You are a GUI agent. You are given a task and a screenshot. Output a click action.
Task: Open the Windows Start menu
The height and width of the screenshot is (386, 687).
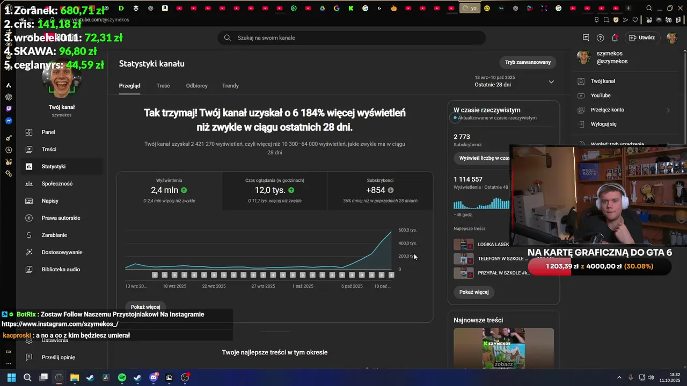tap(11, 377)
